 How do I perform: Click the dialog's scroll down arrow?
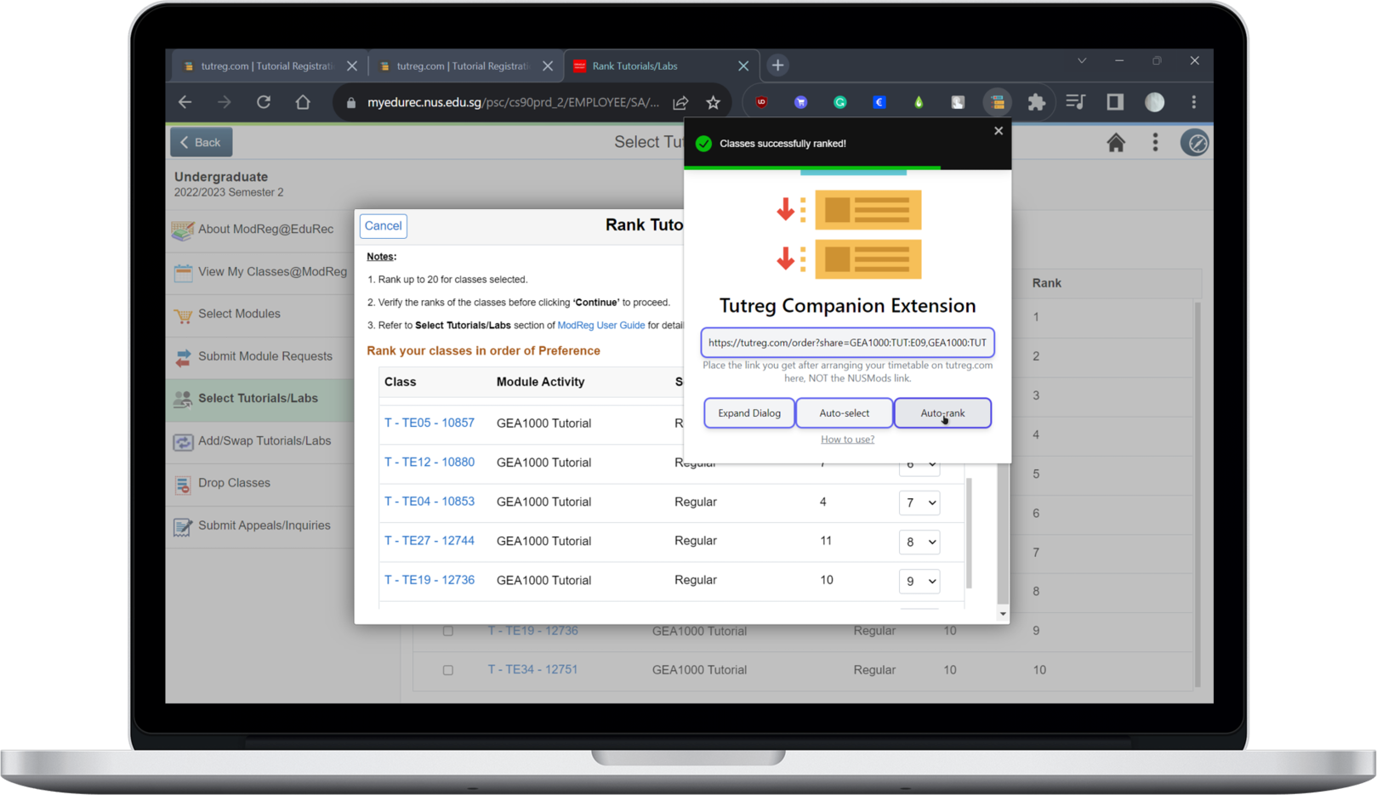point(1003,614)
